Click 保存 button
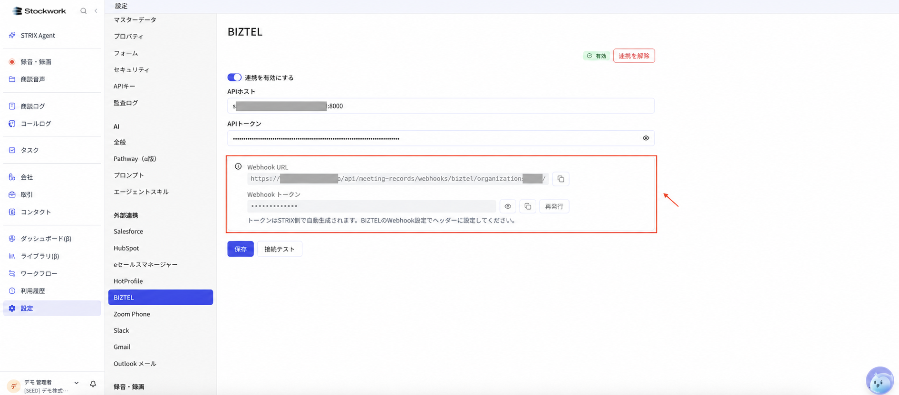Viewport: 899px width, 395px height. pyautogui.click(x=241, y=249)
